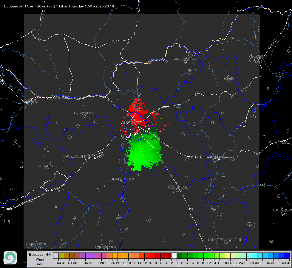Select the DUNAÚJVÁROS city label
The image size is (292, 268).
pyautogui.click(x=121, y=179)
